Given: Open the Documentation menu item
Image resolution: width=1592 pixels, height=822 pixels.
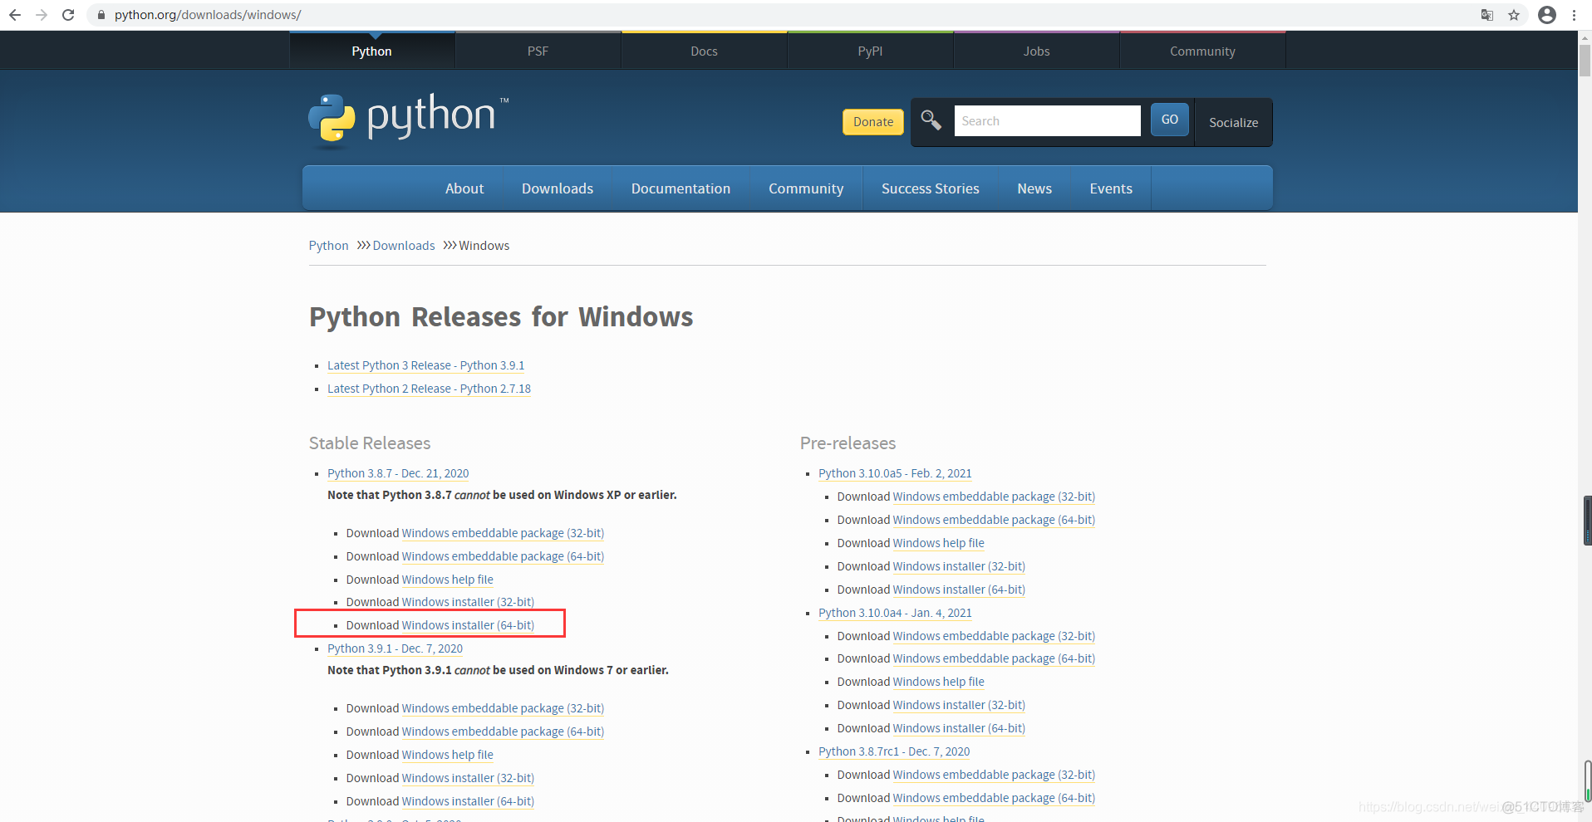Looking at the screenshot, I should click(681, 188).
